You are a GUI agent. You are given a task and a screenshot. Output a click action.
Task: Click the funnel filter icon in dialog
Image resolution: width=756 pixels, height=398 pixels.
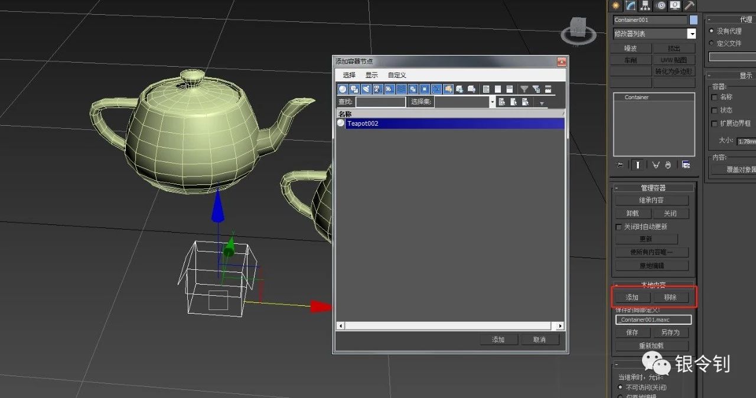pyautogui.click(x=524, y=89)
